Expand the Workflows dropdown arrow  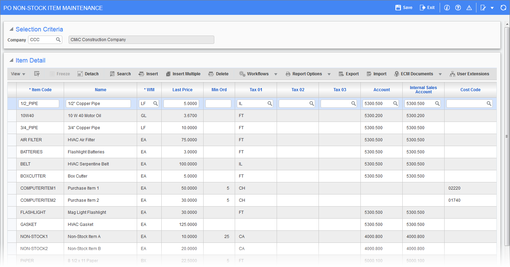[276, 74]
